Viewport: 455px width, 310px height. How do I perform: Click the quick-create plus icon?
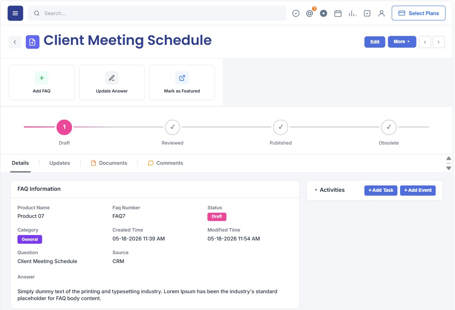coord(324,13)
